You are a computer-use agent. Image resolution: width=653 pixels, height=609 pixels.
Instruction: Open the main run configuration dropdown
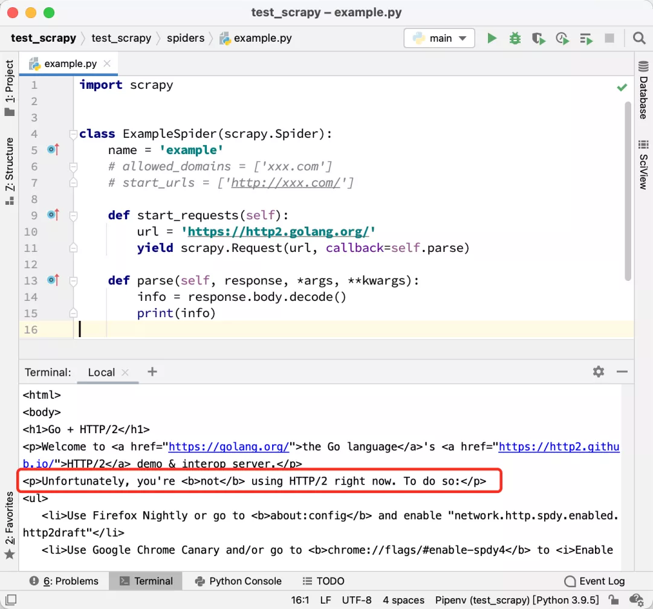click(440, 38)
